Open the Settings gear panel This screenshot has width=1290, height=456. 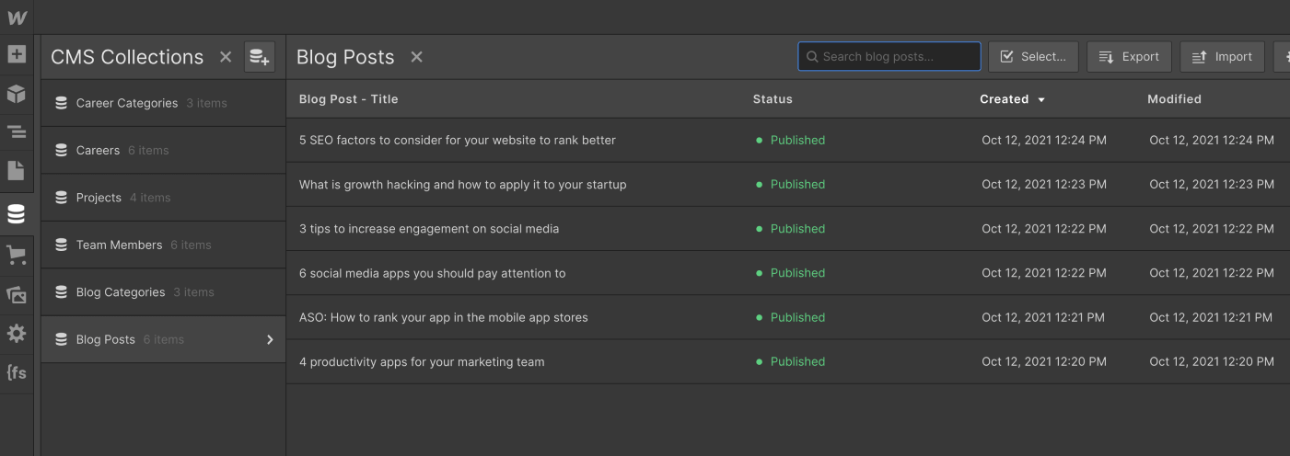click(x=17, y=334)
